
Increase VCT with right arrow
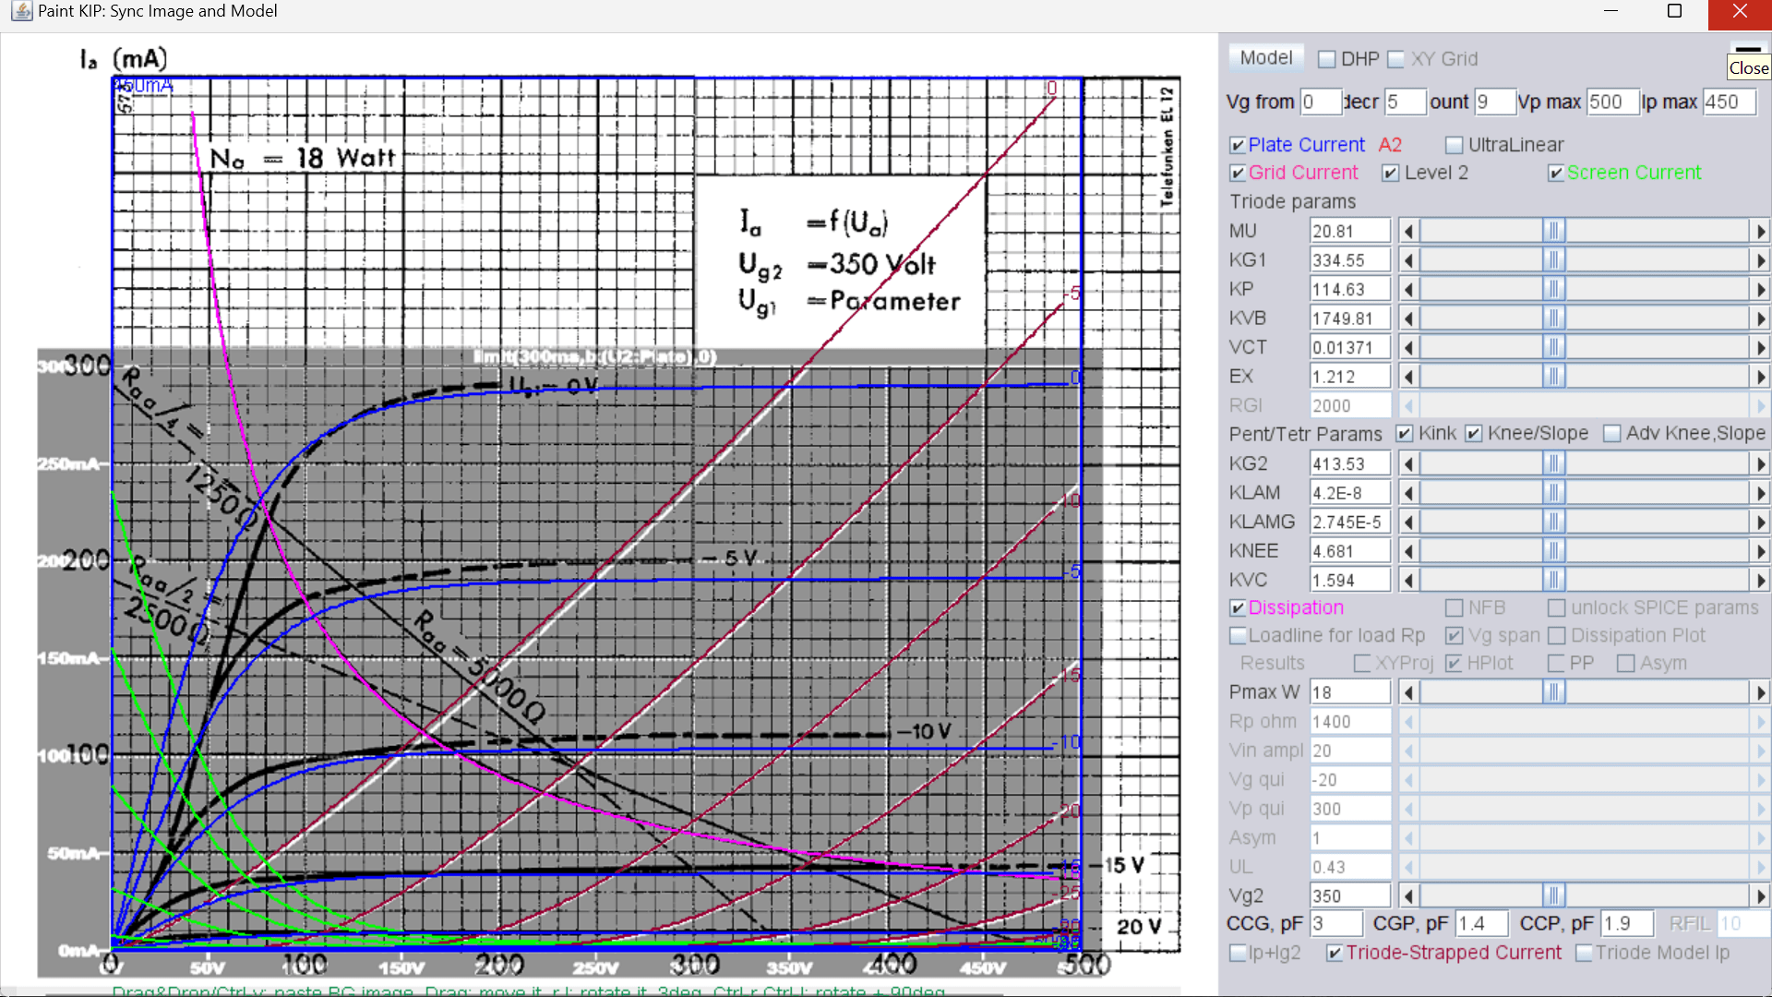1760,347
